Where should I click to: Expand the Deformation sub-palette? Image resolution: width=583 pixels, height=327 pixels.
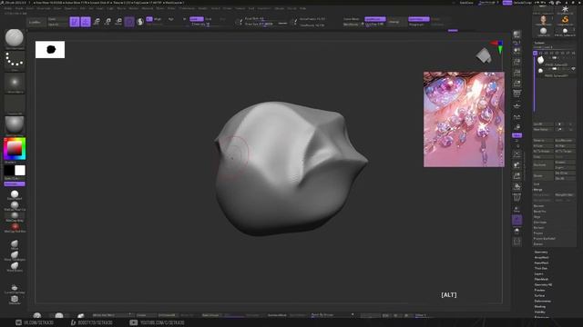pos(543,301)
